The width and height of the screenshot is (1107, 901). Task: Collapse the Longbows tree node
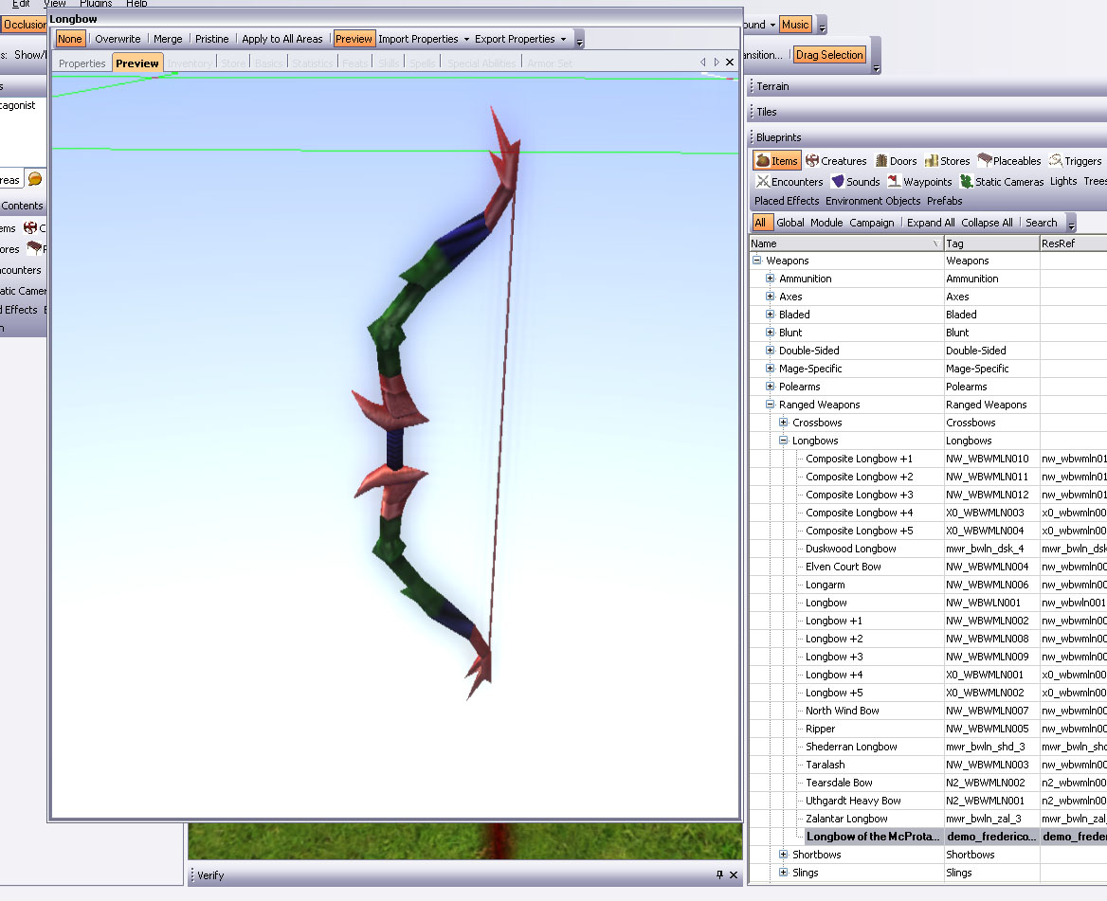tap(783, 441)
